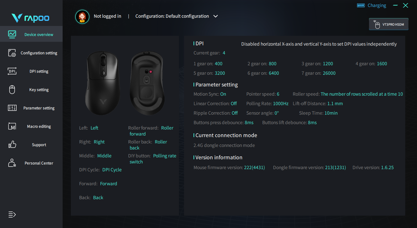Go to the Support menu label
The height and width of the screenshot is (228, 417).
pos(39,145)
